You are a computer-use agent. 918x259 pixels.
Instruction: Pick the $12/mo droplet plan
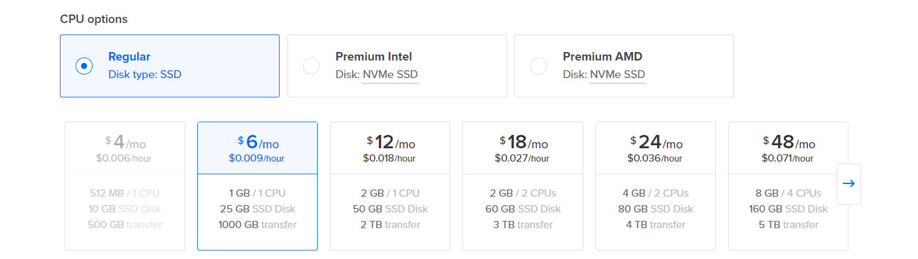[390, 185]
